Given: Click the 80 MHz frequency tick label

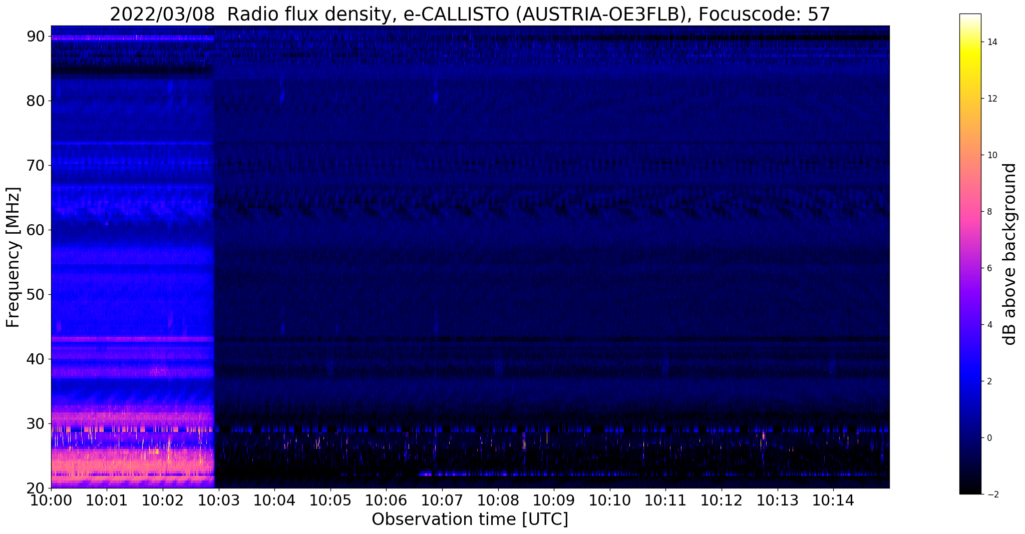Looking at the screenshot, I should 37,101.
